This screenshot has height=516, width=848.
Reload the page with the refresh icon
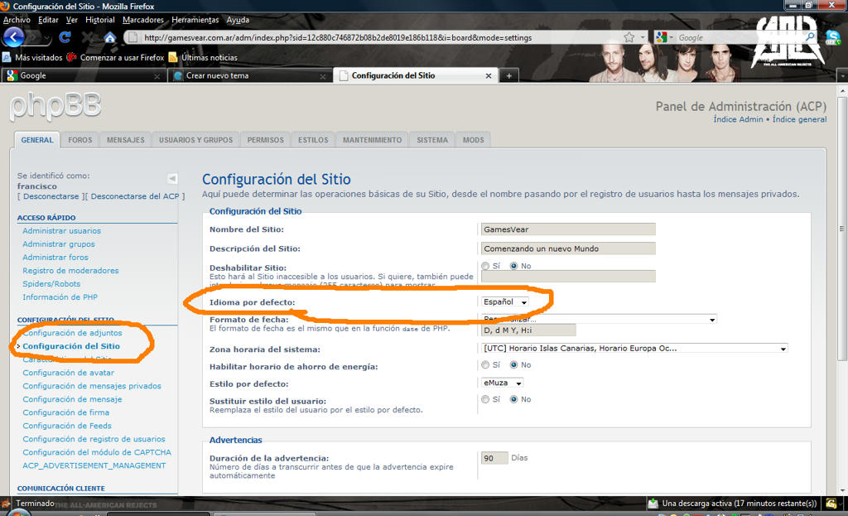click(x=65, y=37)
